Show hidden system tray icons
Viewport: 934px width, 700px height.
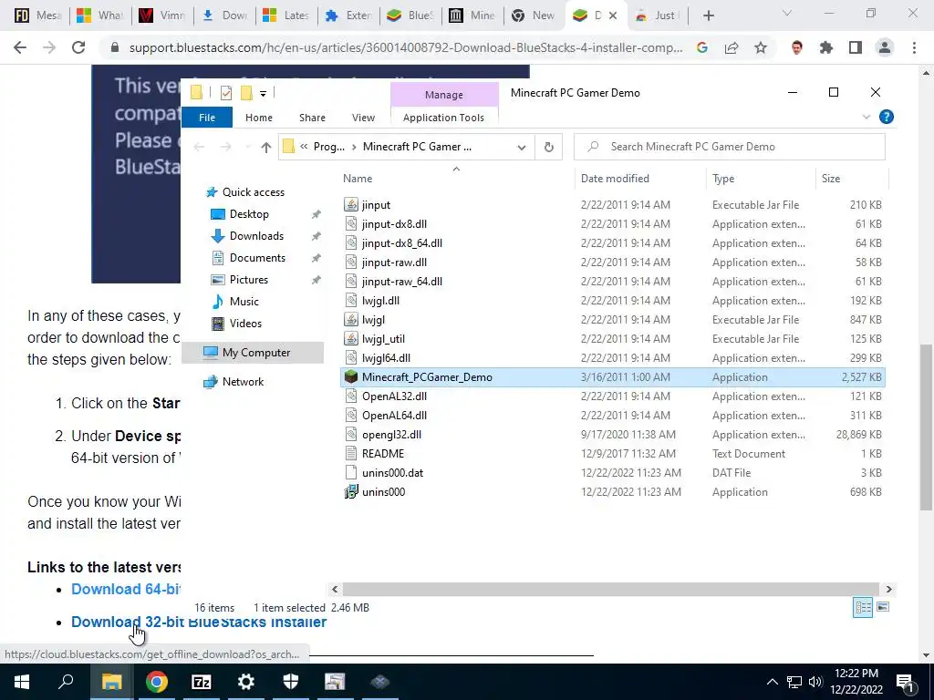coord(772,682)
